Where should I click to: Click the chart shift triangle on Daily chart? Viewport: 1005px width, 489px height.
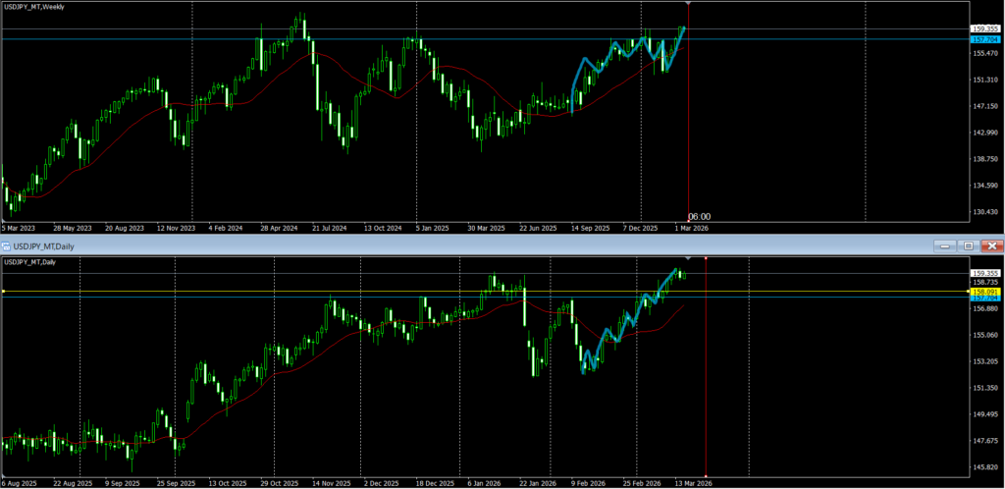pos(688,258)
